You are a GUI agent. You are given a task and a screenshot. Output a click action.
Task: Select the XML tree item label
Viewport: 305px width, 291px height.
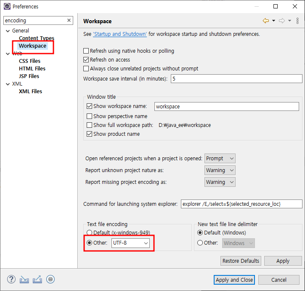(17, 84)
